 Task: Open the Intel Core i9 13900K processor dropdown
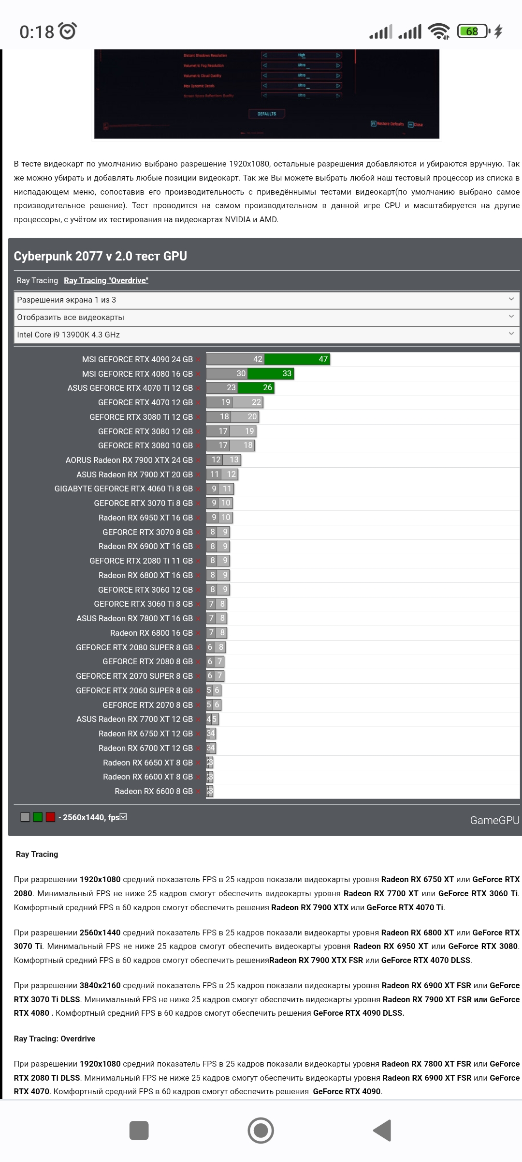pyautogui.click(x=267, y=335)
